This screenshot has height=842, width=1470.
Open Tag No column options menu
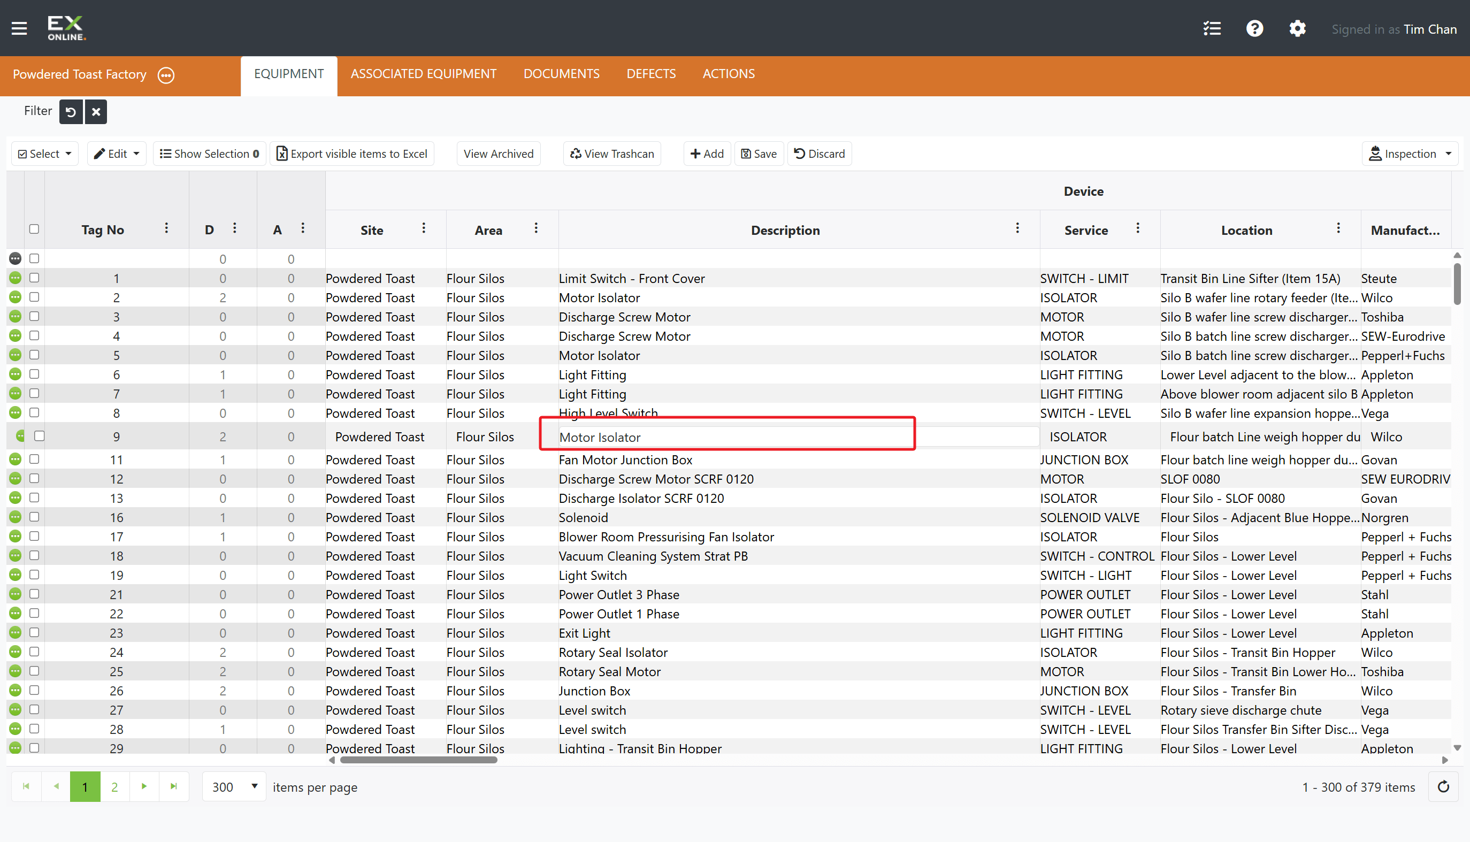pos(166,228)
